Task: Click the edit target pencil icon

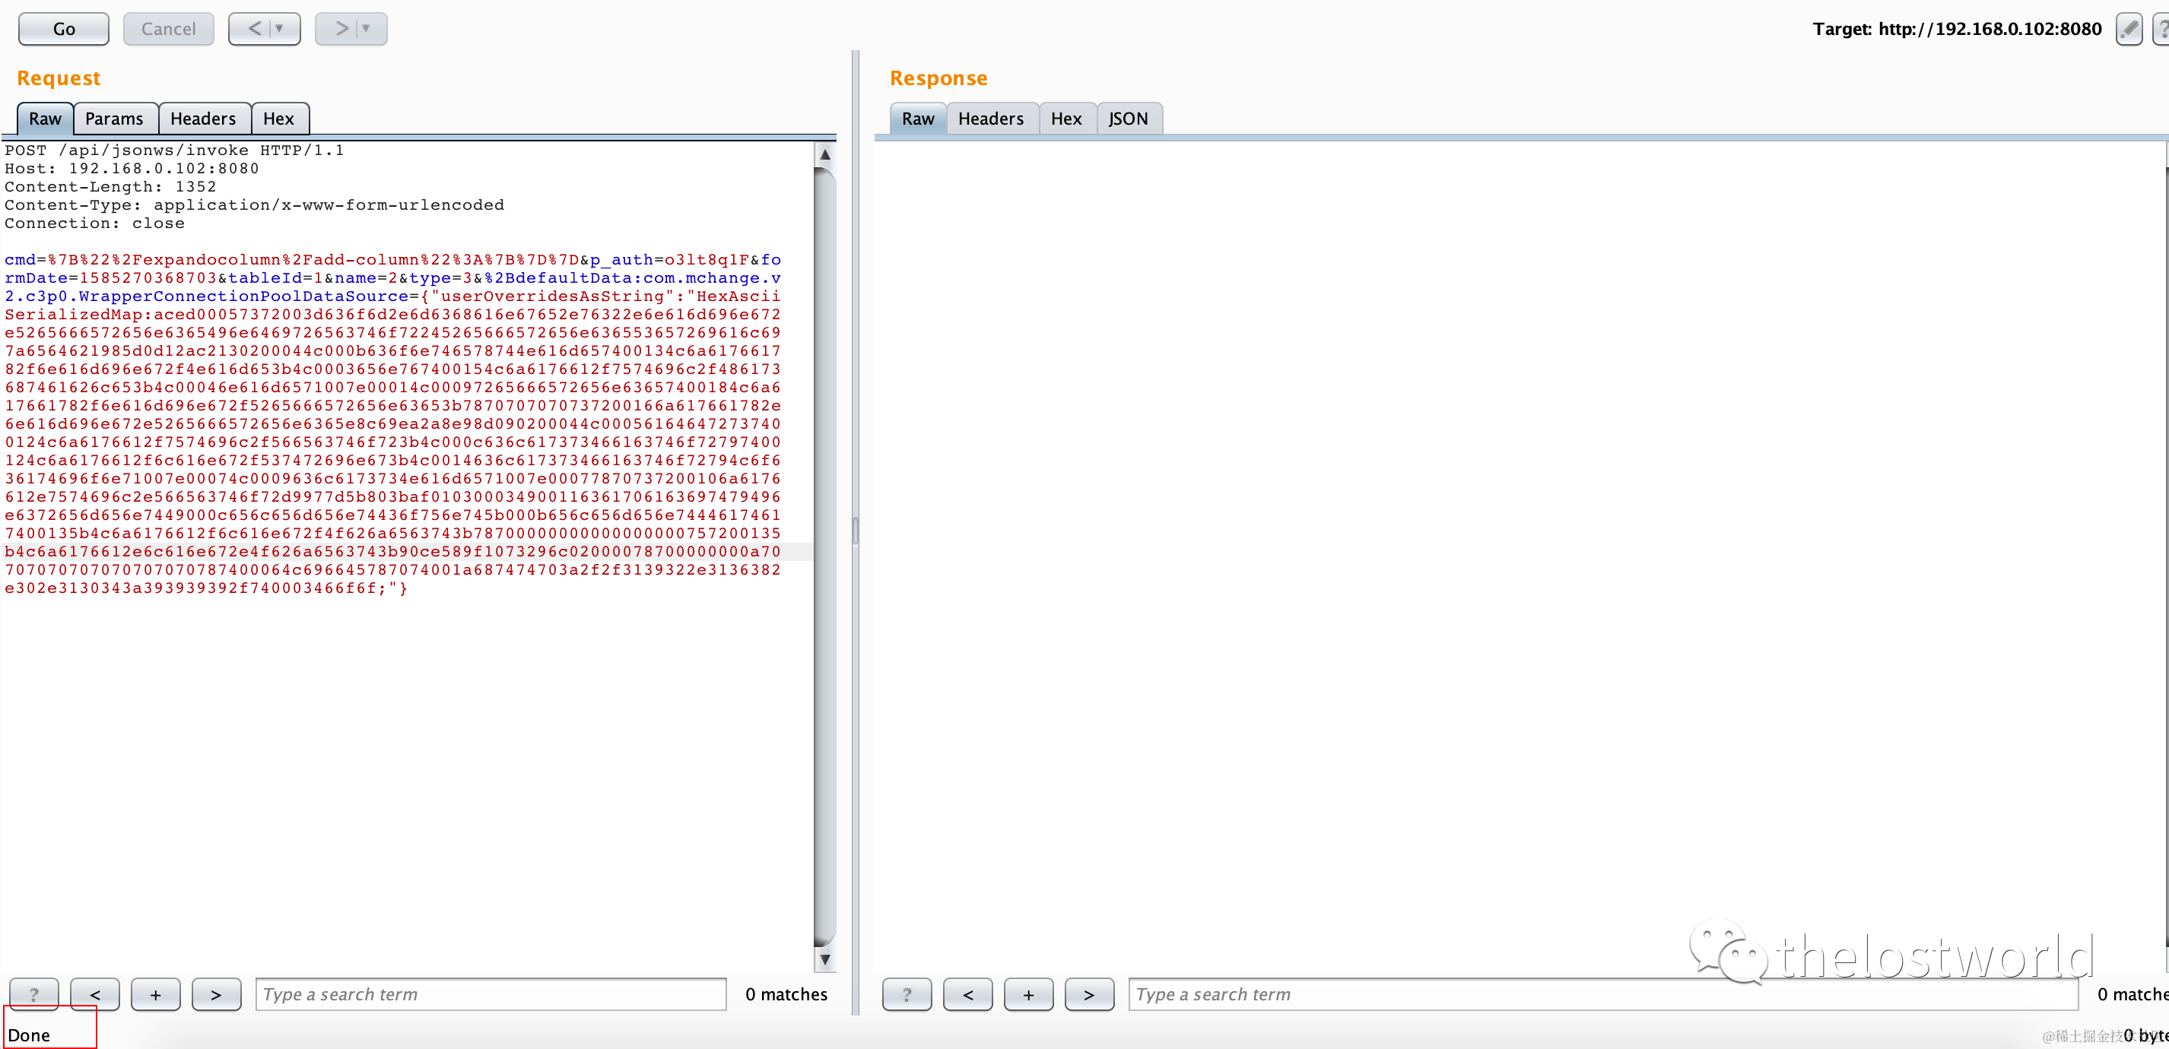Action: pos(2129,30)
